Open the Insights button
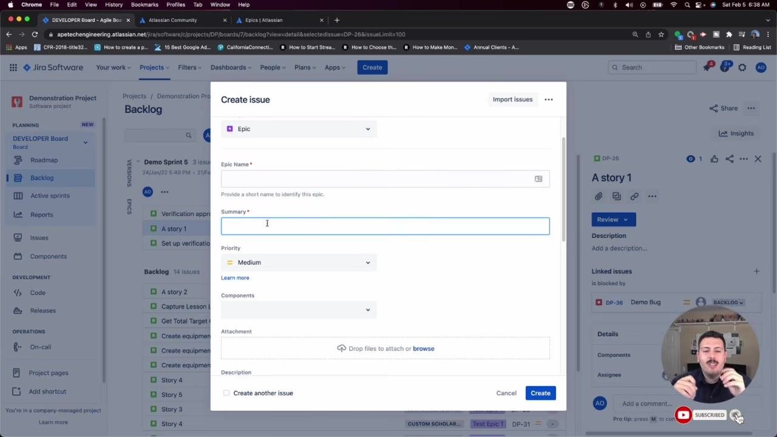This screenshot has height=437, width=777. point(736,134)
